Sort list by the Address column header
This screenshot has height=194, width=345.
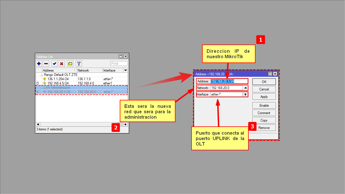tap(59, 70)
